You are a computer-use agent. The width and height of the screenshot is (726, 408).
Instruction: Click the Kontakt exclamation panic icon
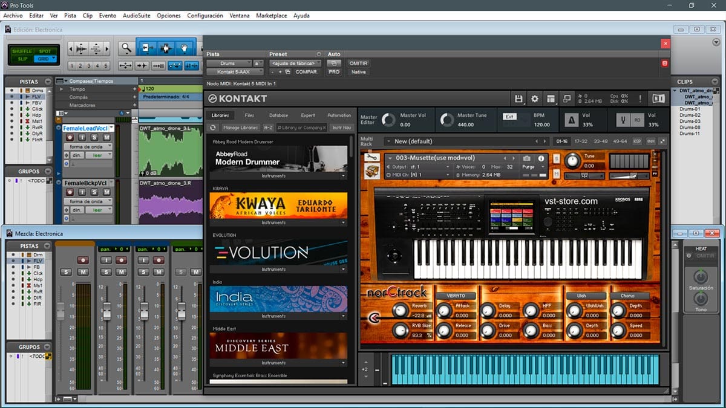pos(640,99)
